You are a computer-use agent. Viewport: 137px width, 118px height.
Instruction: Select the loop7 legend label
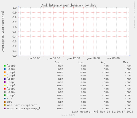point(11,89)
